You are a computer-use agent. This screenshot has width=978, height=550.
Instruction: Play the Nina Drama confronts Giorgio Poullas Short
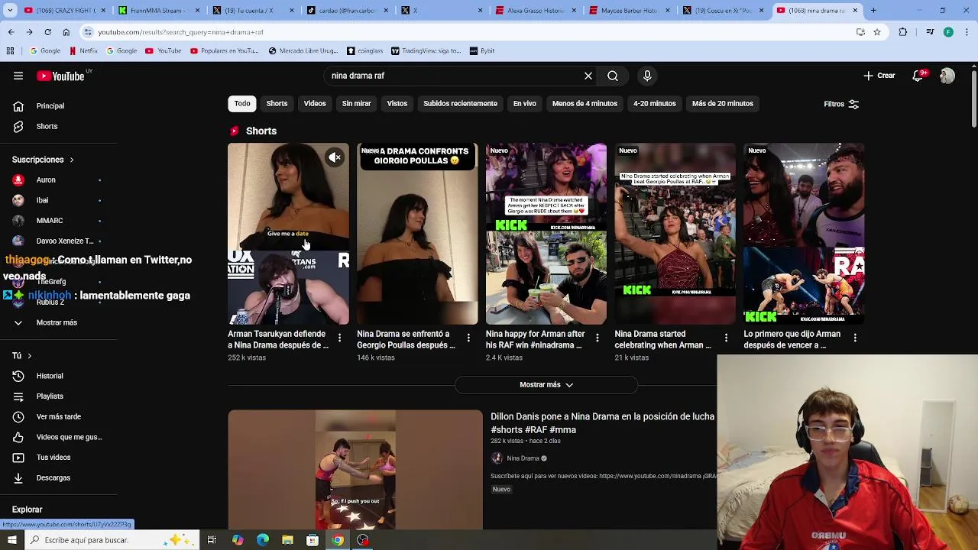[417, 234]
